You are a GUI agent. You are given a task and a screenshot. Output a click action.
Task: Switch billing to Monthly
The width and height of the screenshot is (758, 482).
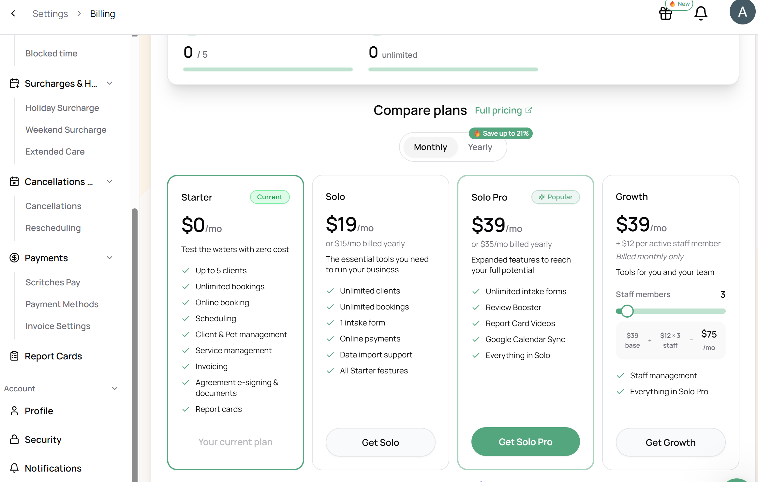pos(430,147)
